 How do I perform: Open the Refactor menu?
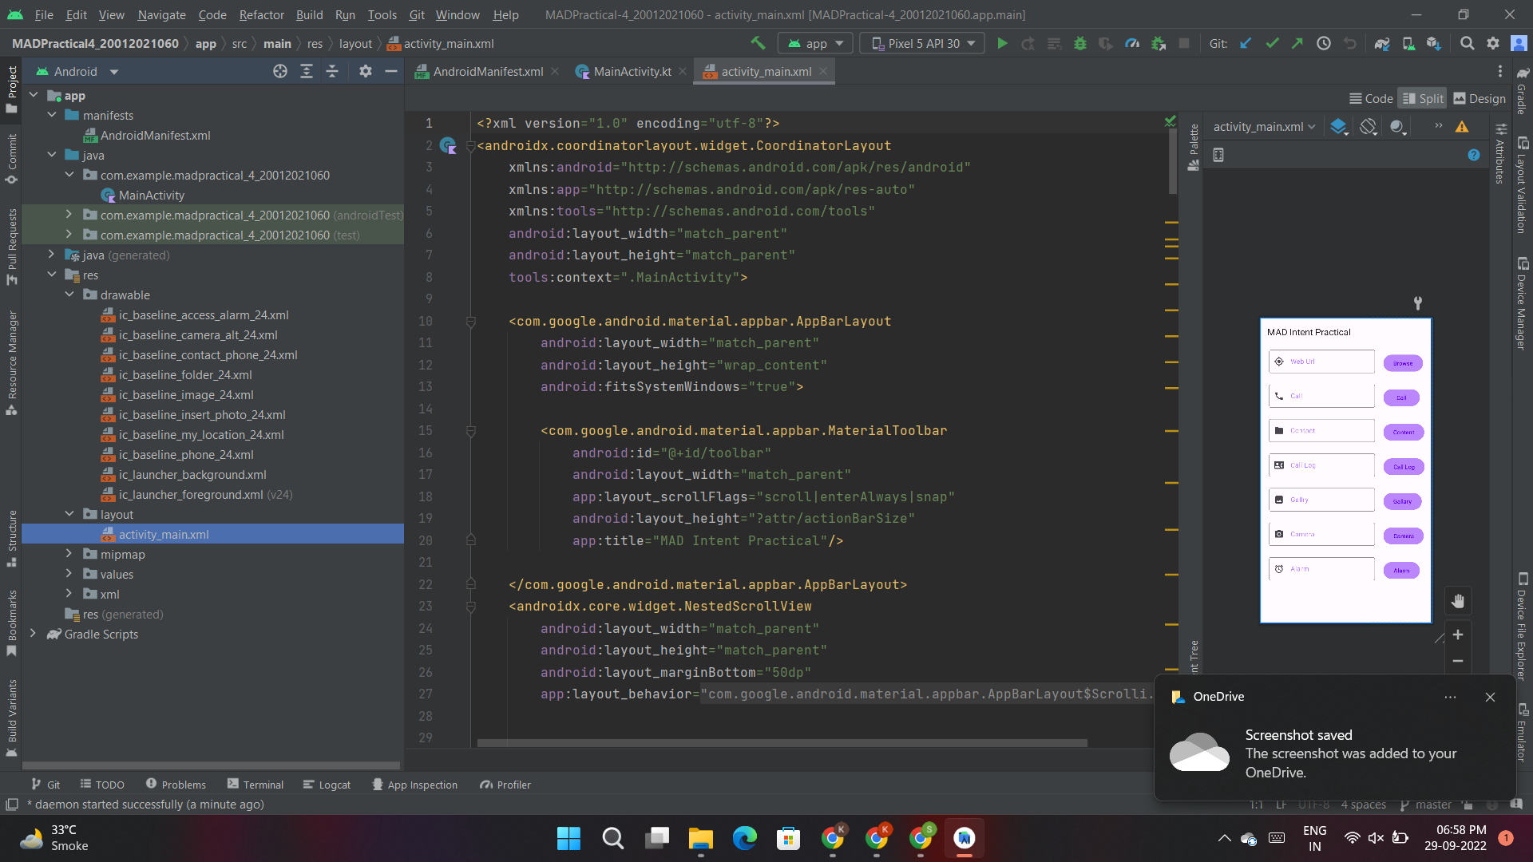tap(261, 14)
